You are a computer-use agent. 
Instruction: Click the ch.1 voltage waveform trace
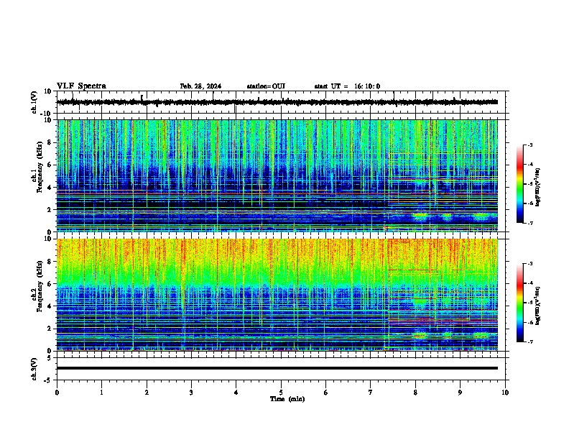click(x=277, y=102)
